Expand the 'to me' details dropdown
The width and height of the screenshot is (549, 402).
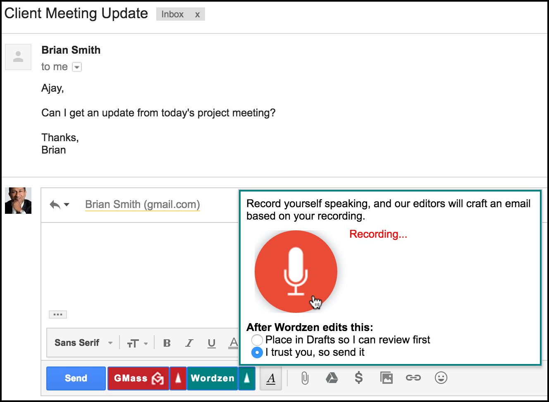pos(77,67)
